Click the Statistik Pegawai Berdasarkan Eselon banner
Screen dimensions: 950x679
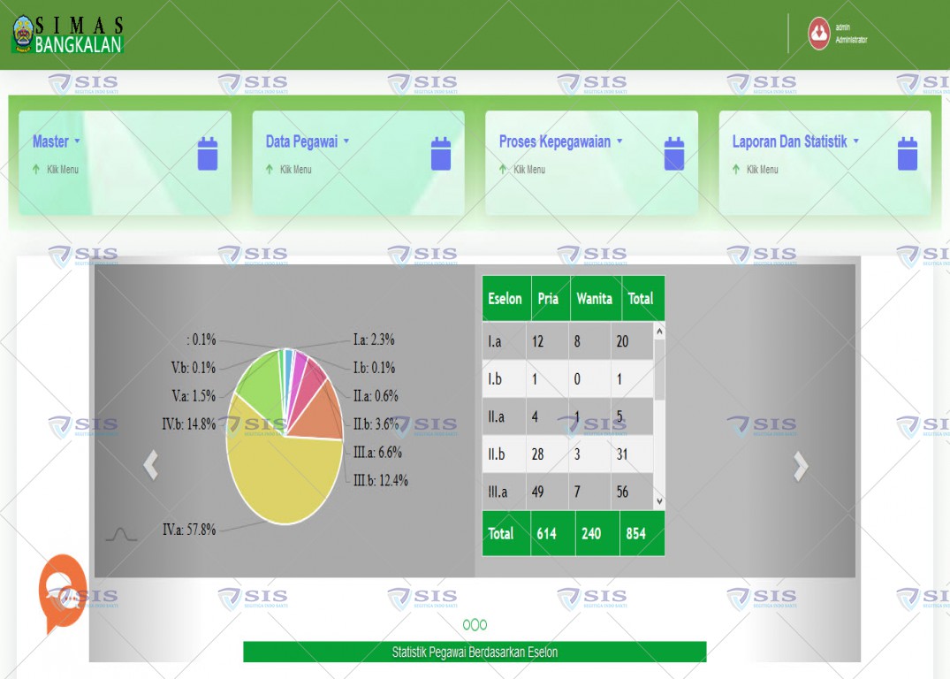(475, 652)
